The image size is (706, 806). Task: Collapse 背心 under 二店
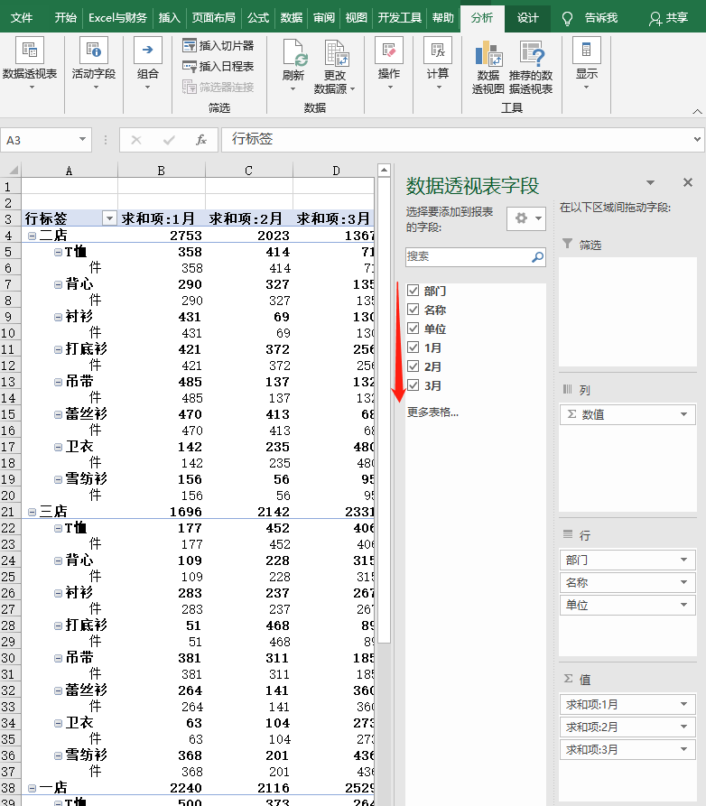point(58,284)
